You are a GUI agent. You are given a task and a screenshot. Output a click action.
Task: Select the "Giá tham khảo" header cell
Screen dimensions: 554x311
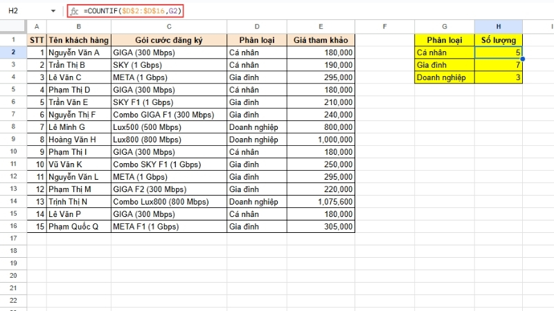coord(321,39)
